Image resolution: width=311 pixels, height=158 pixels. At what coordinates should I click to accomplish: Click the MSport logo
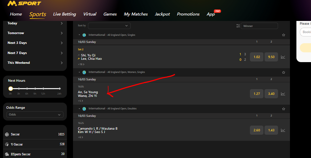coord(24,4)
